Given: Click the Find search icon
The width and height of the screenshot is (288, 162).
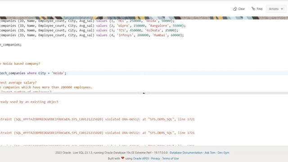Looking at the screenshot, I should [253, 9].
